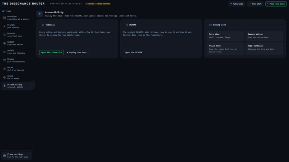Click the Reduce motion card

pos(264,36)
